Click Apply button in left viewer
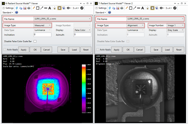189x126 pixels. 24,50
